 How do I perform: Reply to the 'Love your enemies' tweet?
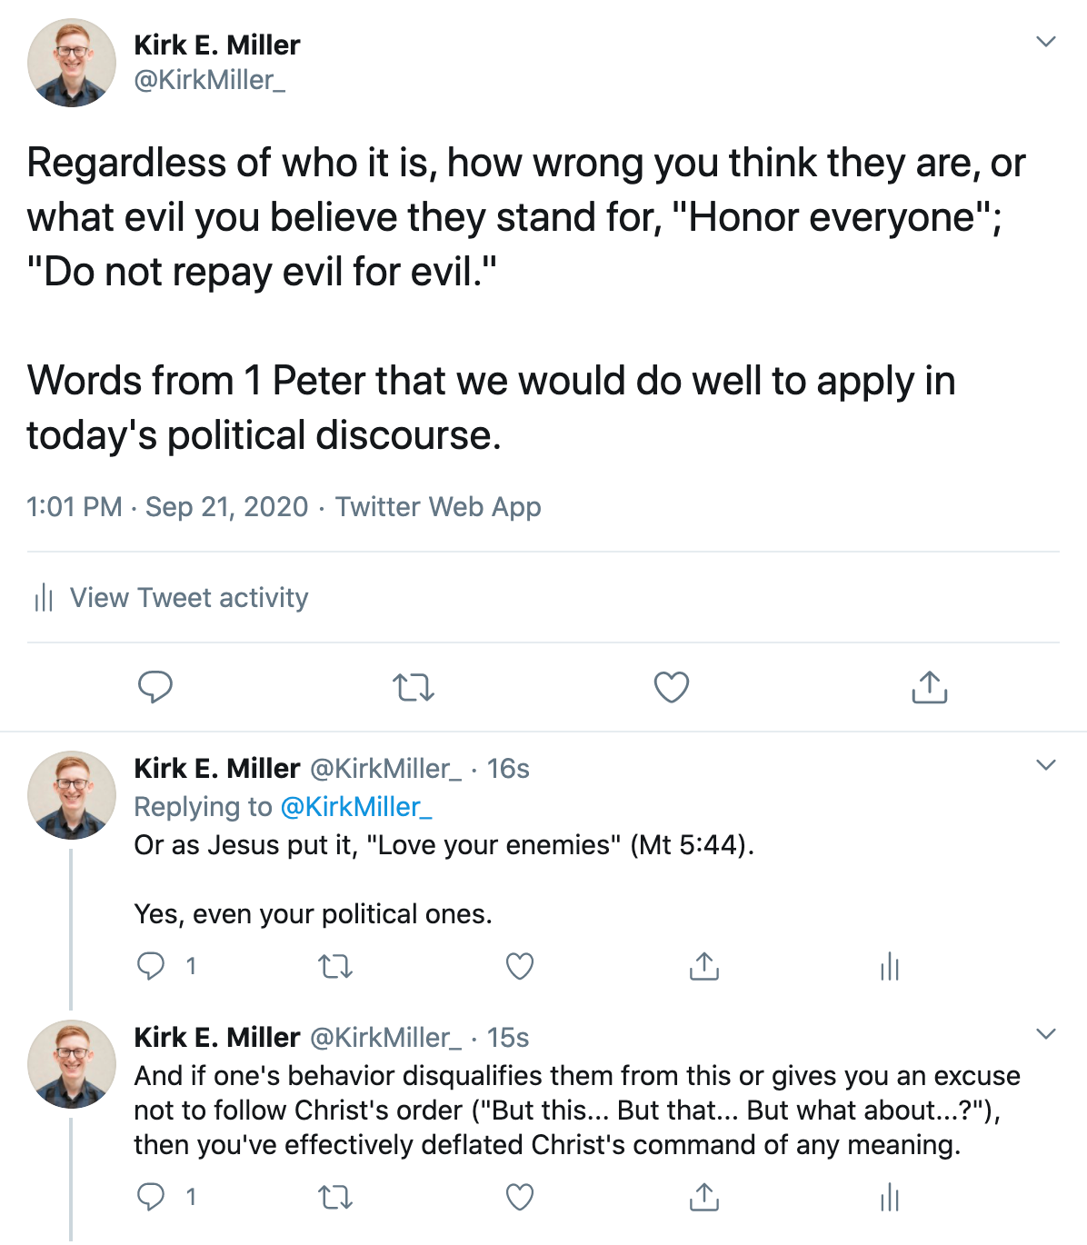151,965
